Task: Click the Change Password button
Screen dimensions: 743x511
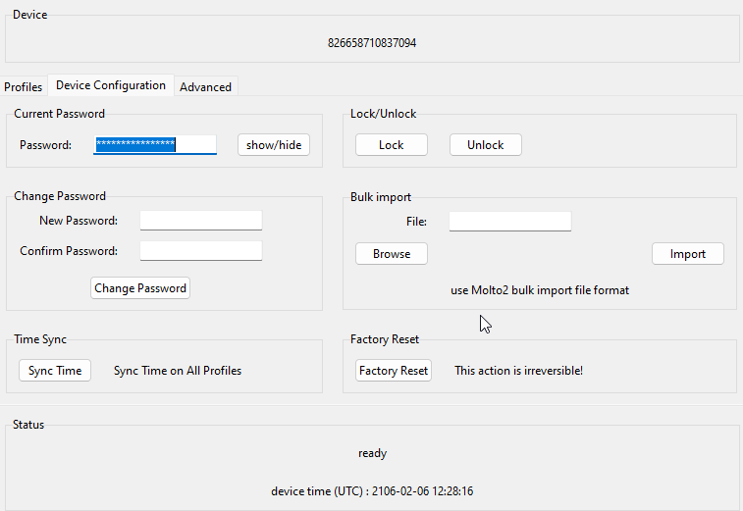Action: tap(140, 288)
